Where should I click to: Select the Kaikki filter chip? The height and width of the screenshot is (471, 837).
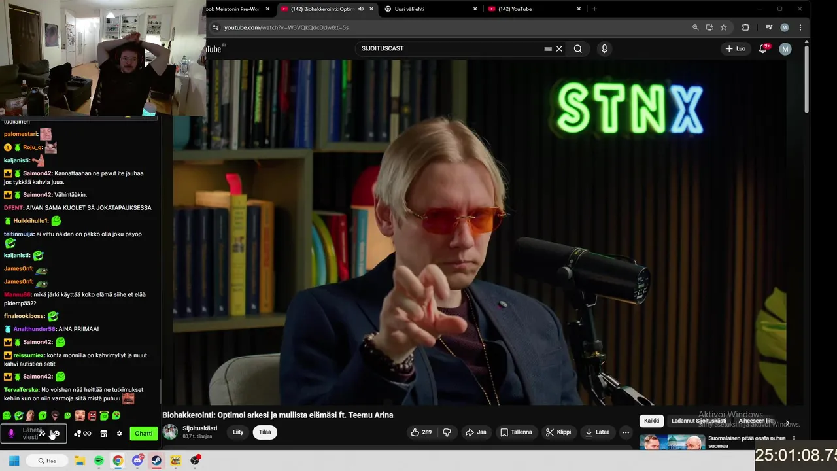coord(651,421)
